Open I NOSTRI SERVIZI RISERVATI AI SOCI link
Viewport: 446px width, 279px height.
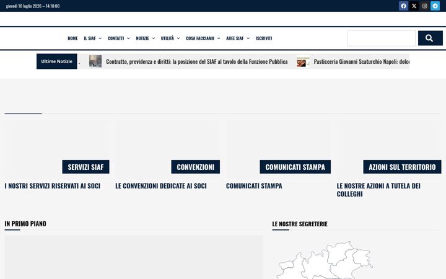(x=52, y=185)
